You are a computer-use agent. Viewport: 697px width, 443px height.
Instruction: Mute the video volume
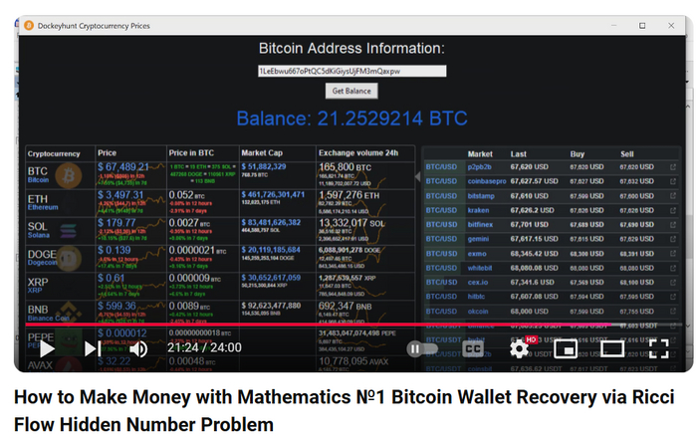138,349
